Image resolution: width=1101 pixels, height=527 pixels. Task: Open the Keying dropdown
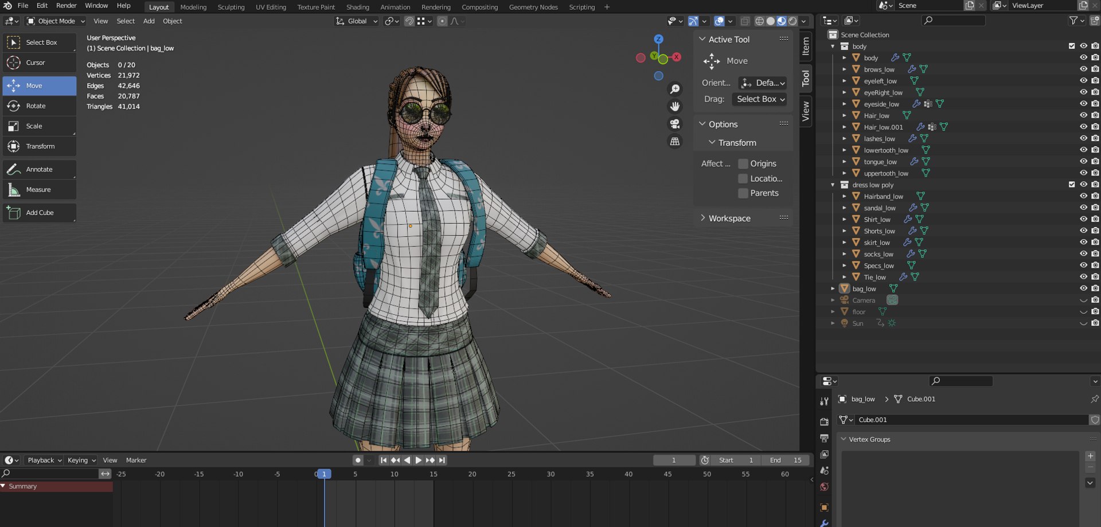[x=81, y=460]
